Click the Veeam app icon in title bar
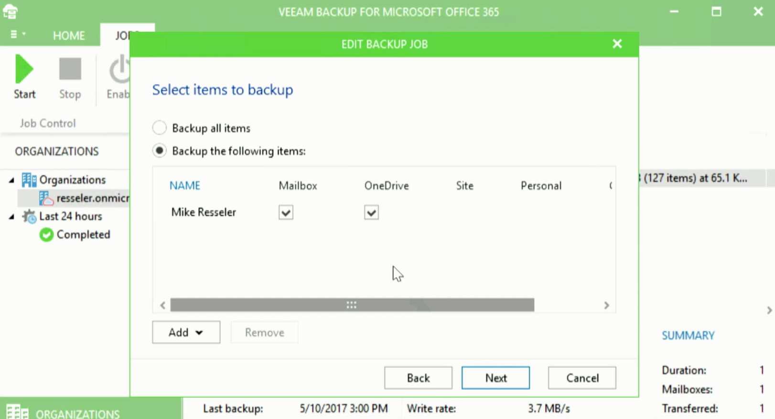775x419 pixels. [10, 11]
